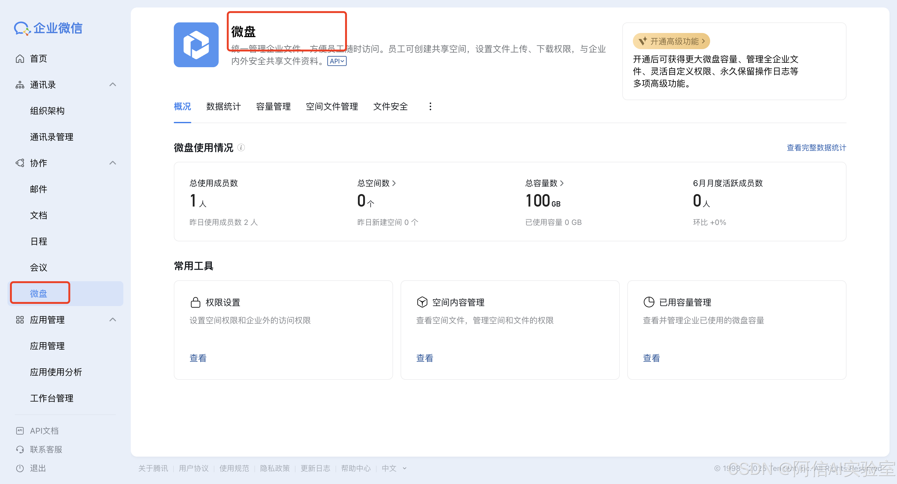Click 更新日志 footer link
The width and height of the screenshot is (897, 484).
(x=316, y=468)
